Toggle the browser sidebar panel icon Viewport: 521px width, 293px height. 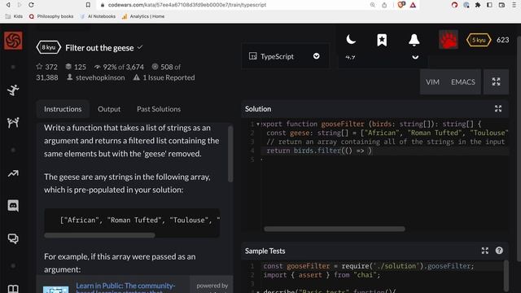[490, 5]
